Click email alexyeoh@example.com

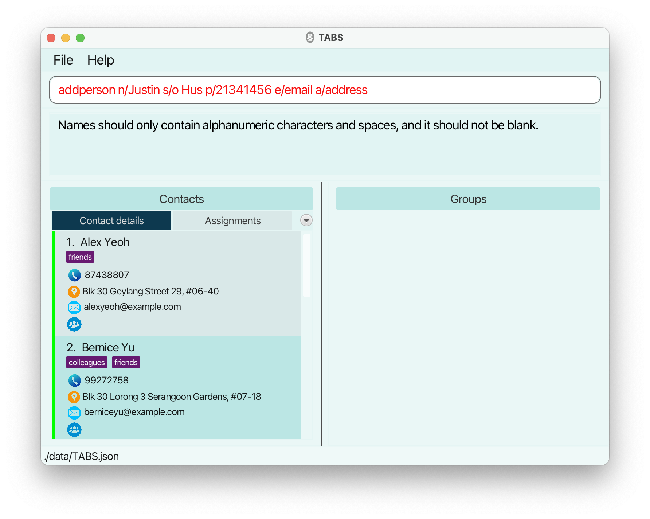[x=132, y=307]
